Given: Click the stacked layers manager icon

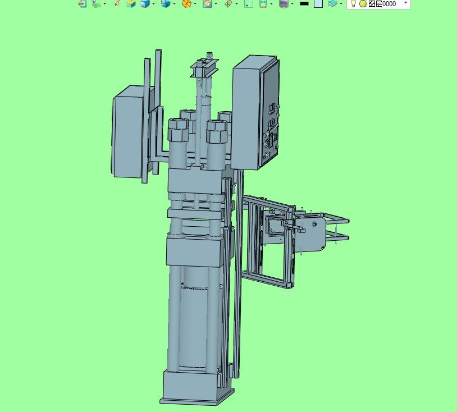Looking at the screenshot, I should pyautogui.click(x=332, y=3).
